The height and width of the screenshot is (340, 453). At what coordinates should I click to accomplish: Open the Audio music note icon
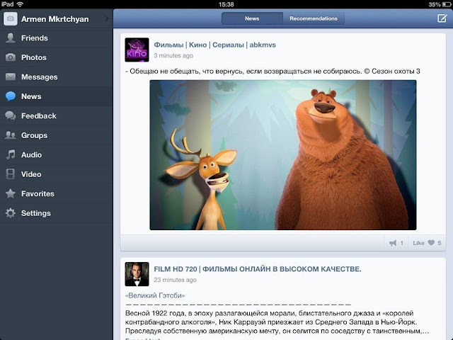click(11, 154)
